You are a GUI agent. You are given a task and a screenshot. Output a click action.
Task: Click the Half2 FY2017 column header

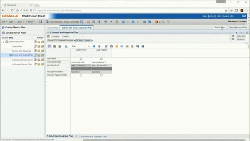(x=102, y=53)
